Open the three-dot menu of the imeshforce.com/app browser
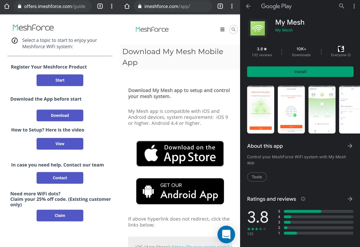This screenshot has width=360, height=247. (x=232, y=6)
